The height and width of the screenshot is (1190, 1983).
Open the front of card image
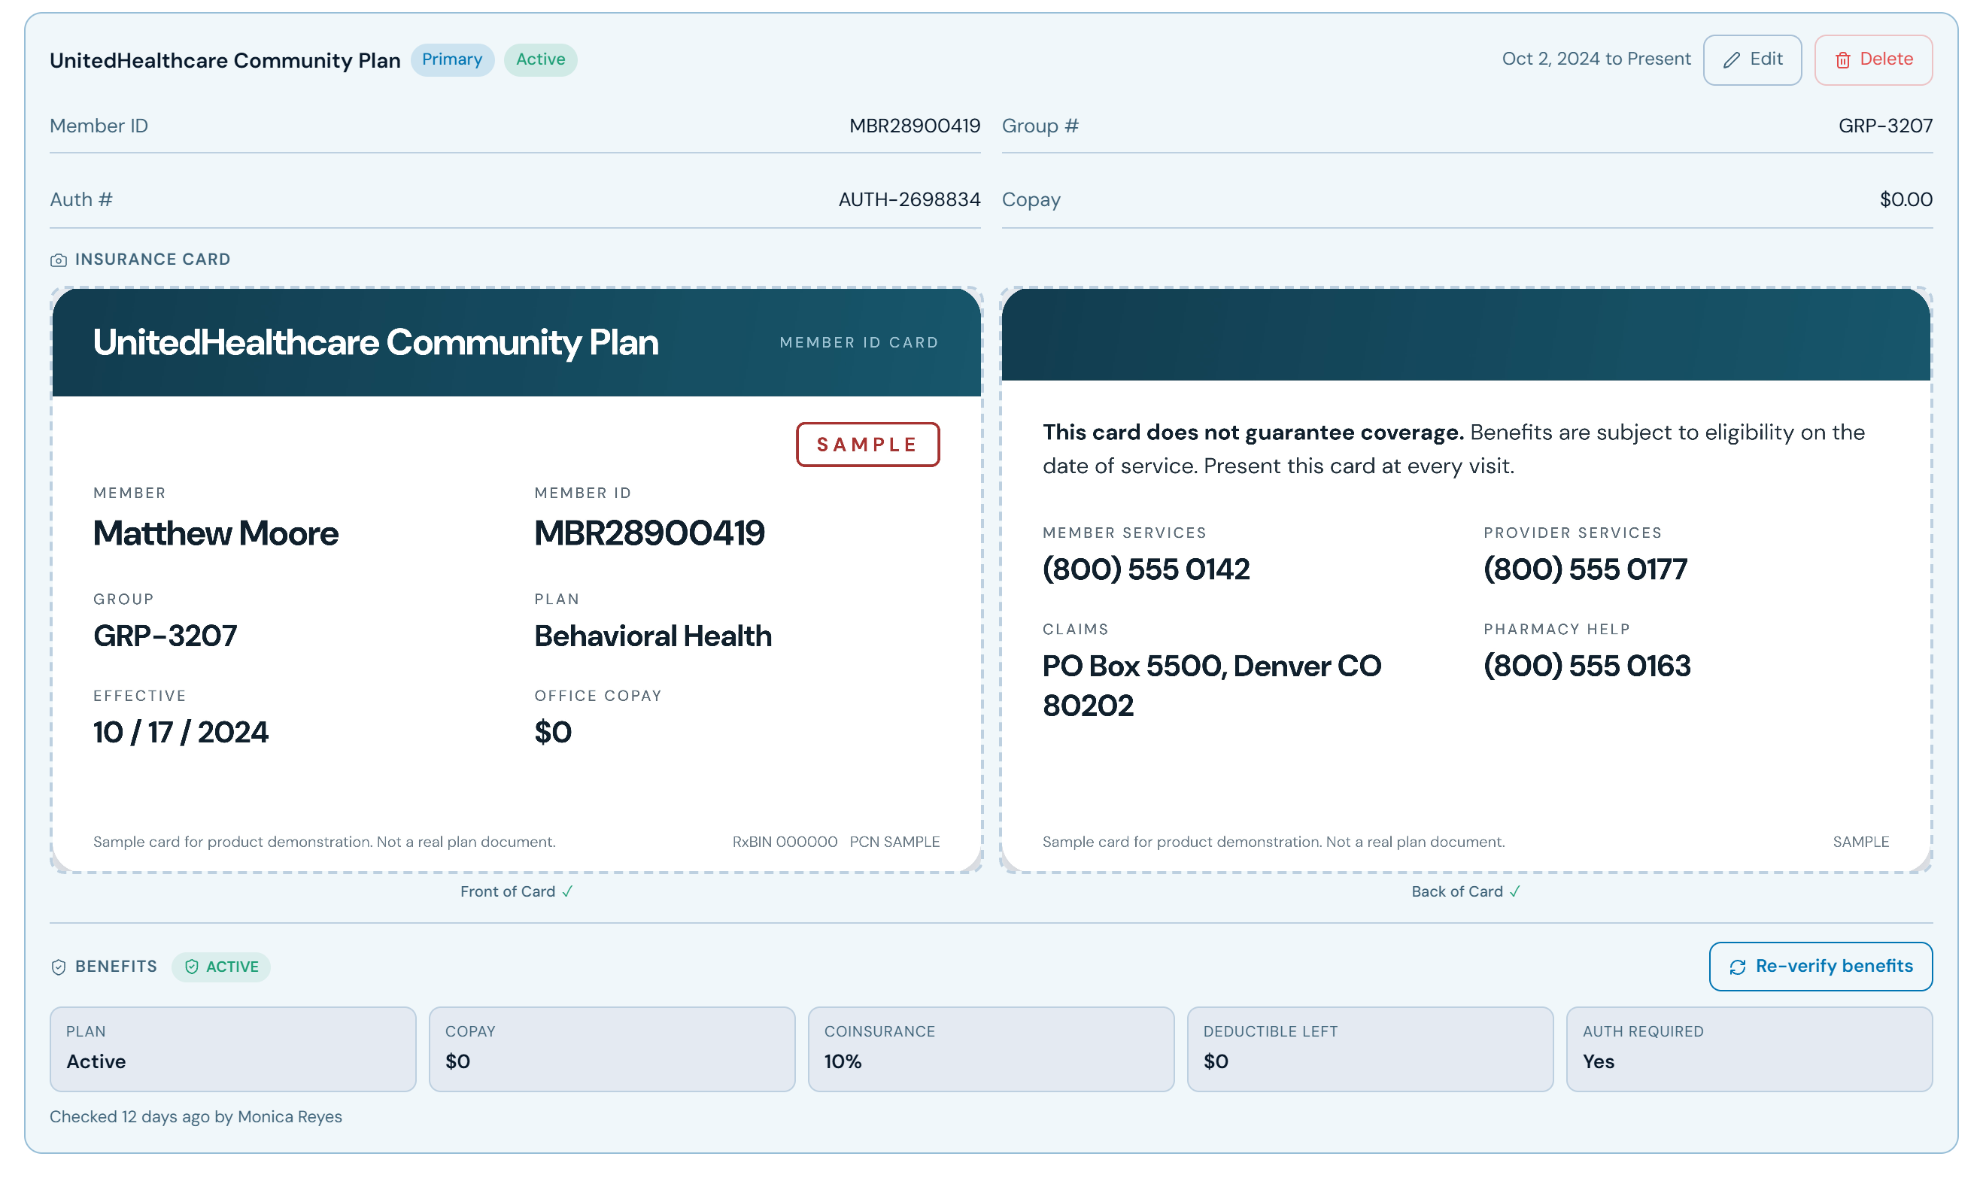516,580
